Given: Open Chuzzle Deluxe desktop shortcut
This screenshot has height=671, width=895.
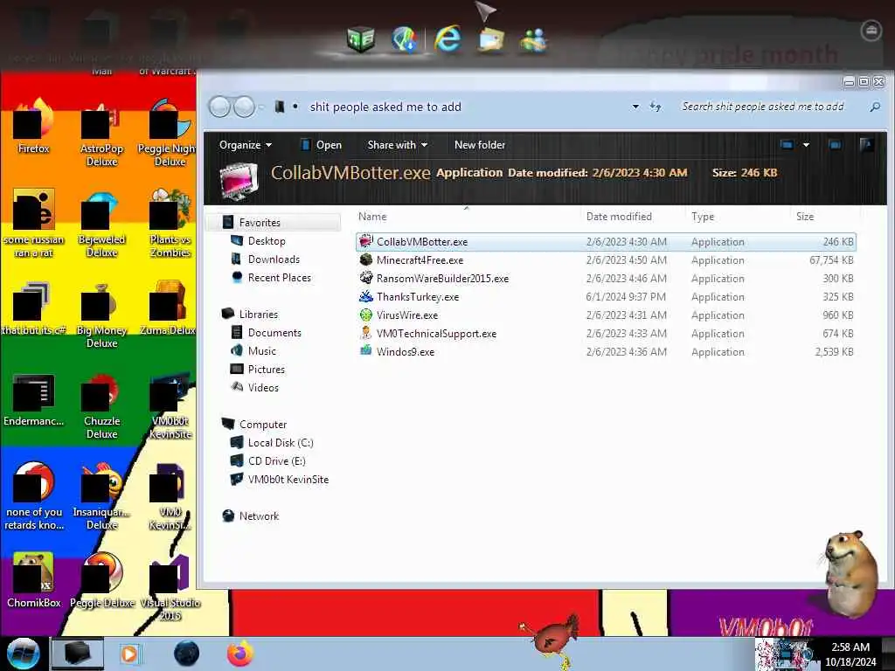Looking at the screenshot, I should coord(101,405).
